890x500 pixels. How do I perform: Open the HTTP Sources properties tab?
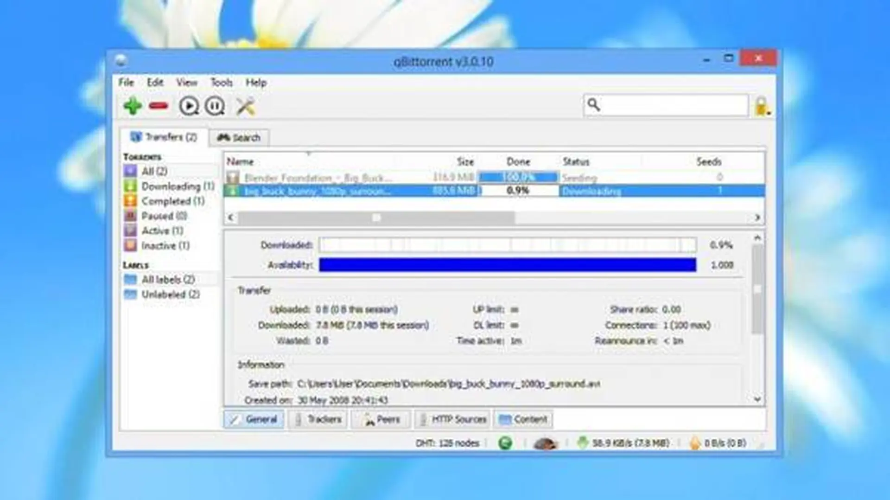click(x=452, y=419)
